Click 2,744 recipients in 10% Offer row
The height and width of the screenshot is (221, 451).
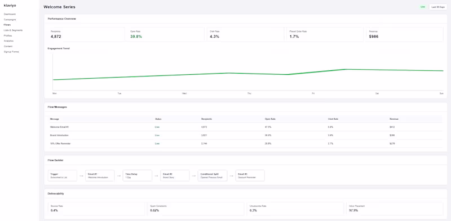pos(204,143)
